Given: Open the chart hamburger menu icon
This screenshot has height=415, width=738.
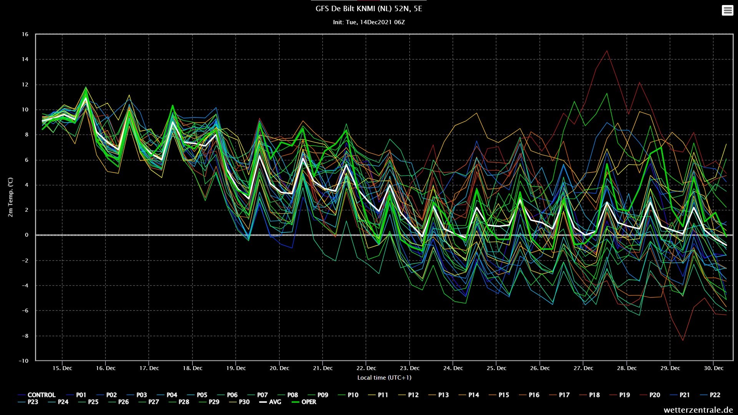Looking at the screenshot, I should 727,10.
